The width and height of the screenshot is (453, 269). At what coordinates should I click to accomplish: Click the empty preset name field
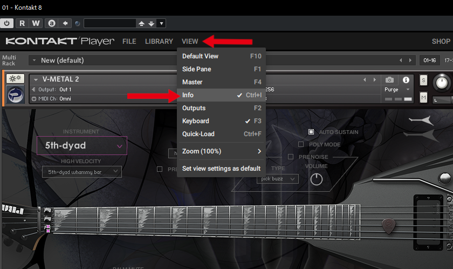click(x=110, y=23)
